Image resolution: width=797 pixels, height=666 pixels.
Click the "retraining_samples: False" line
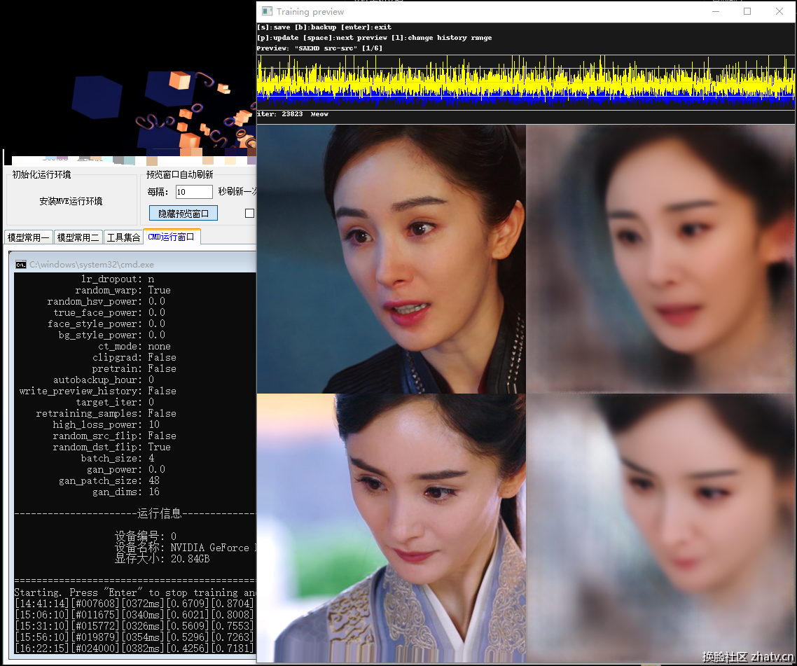(x=106, y=413)
